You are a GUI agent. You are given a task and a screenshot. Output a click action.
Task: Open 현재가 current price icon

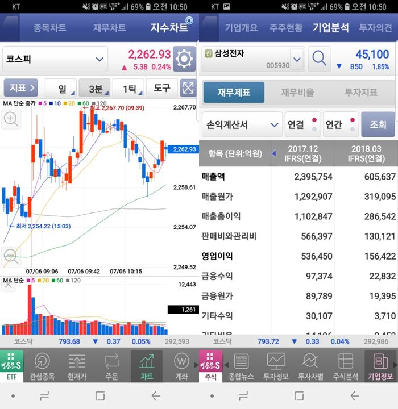tap(77, 366)
